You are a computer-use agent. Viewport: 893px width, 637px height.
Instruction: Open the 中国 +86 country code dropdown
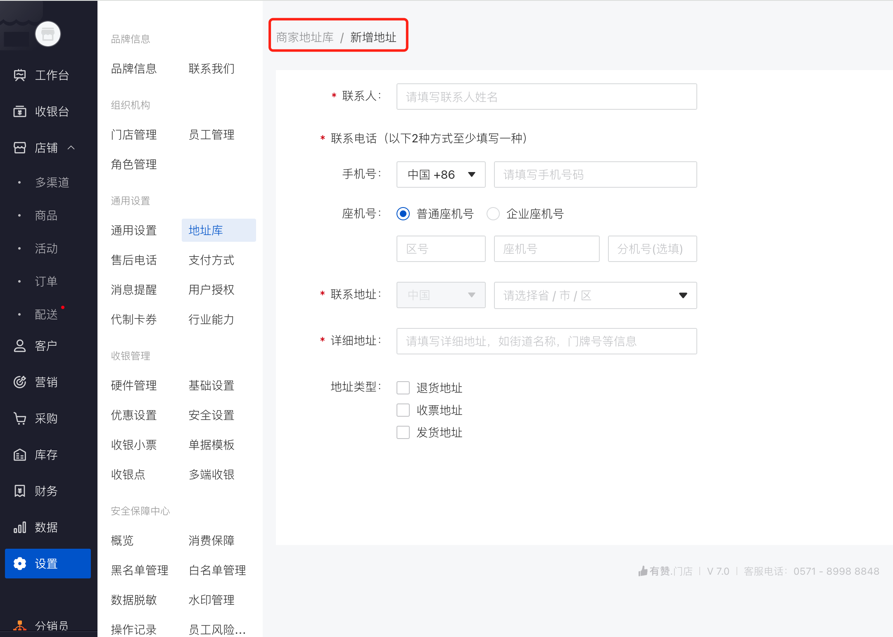pyautogui.click(x=440, y=174)
